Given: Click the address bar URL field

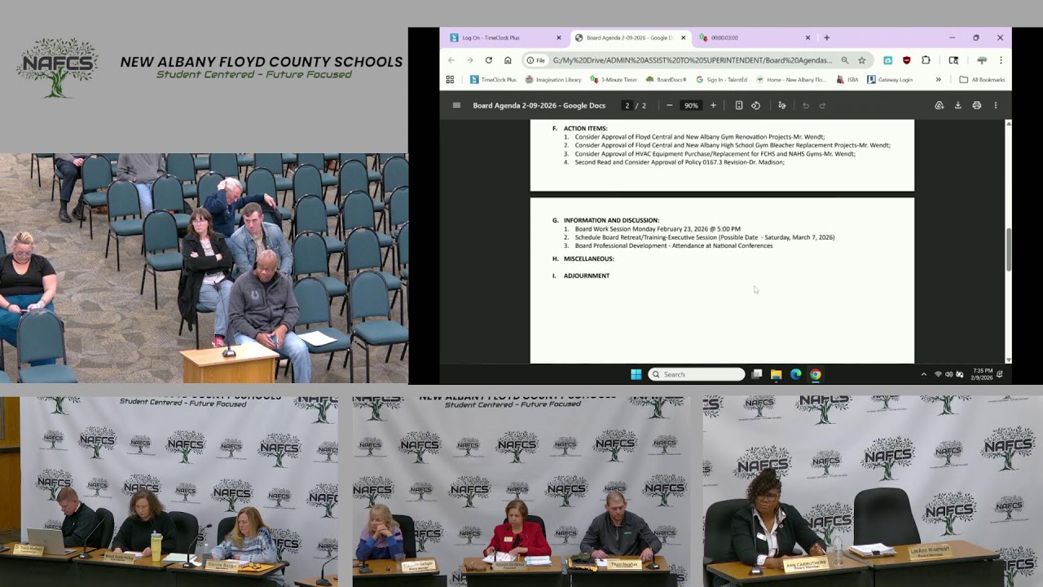Looking at the screenshot, I should point(693,60).
